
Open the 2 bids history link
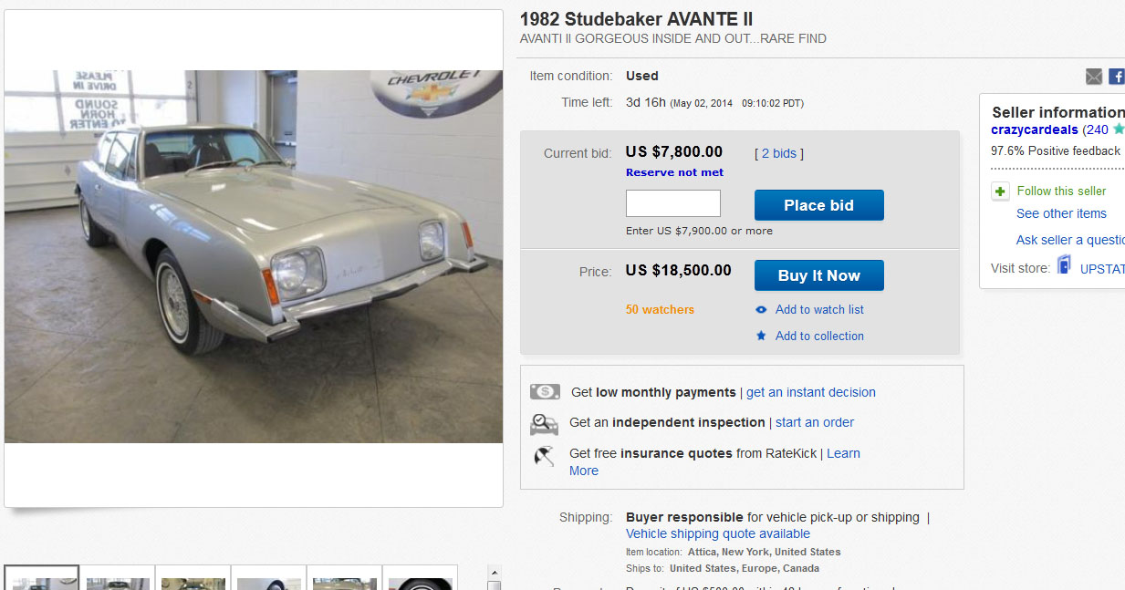[x=778, y=153]
